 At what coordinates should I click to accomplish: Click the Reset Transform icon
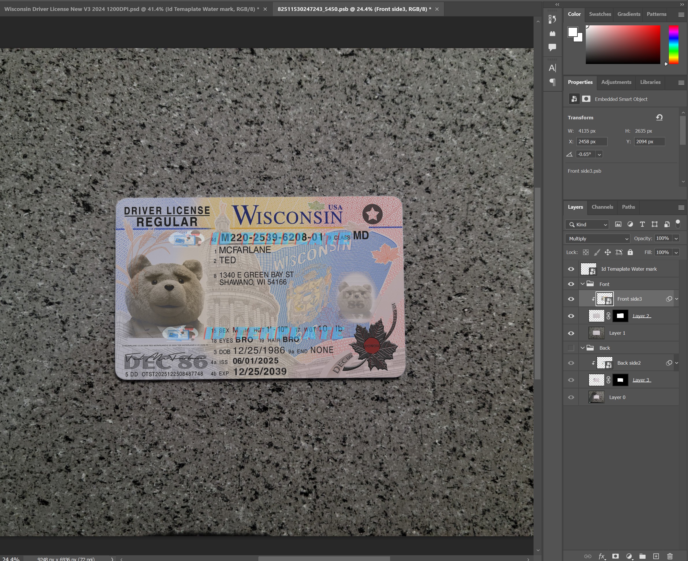tap(659, 117)
